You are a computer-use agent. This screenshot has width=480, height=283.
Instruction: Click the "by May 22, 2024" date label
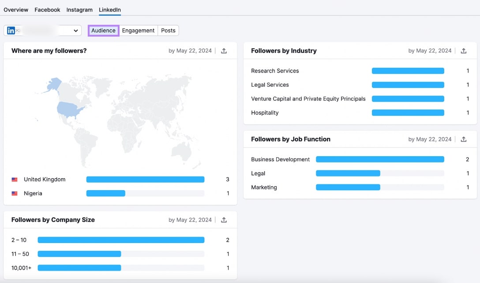point(190,51)
